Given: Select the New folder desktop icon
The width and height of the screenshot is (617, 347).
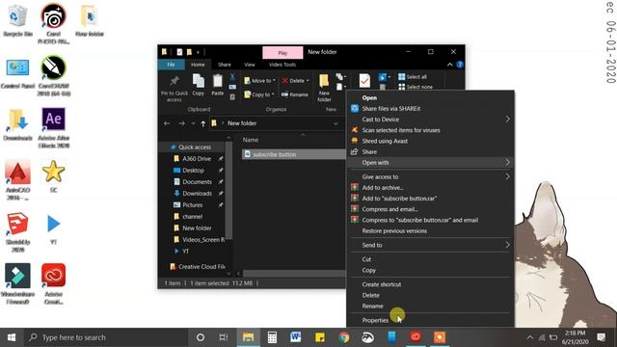Looking at the screenshot, I should click(90, 20).
